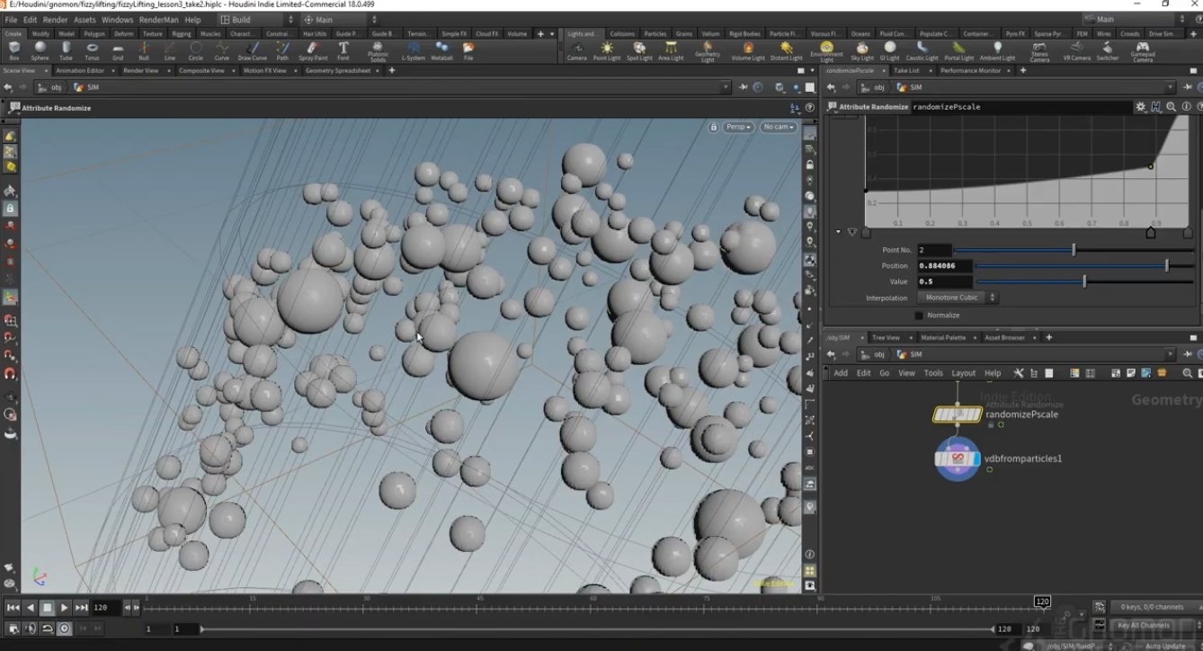Viewport: 1203px width, 651px height.
Task: Add an Area Light
Action: point(671,51)
